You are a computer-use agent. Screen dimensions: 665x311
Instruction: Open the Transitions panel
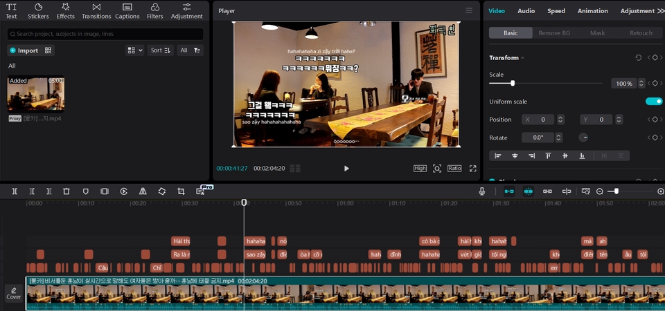pos(96,11)
